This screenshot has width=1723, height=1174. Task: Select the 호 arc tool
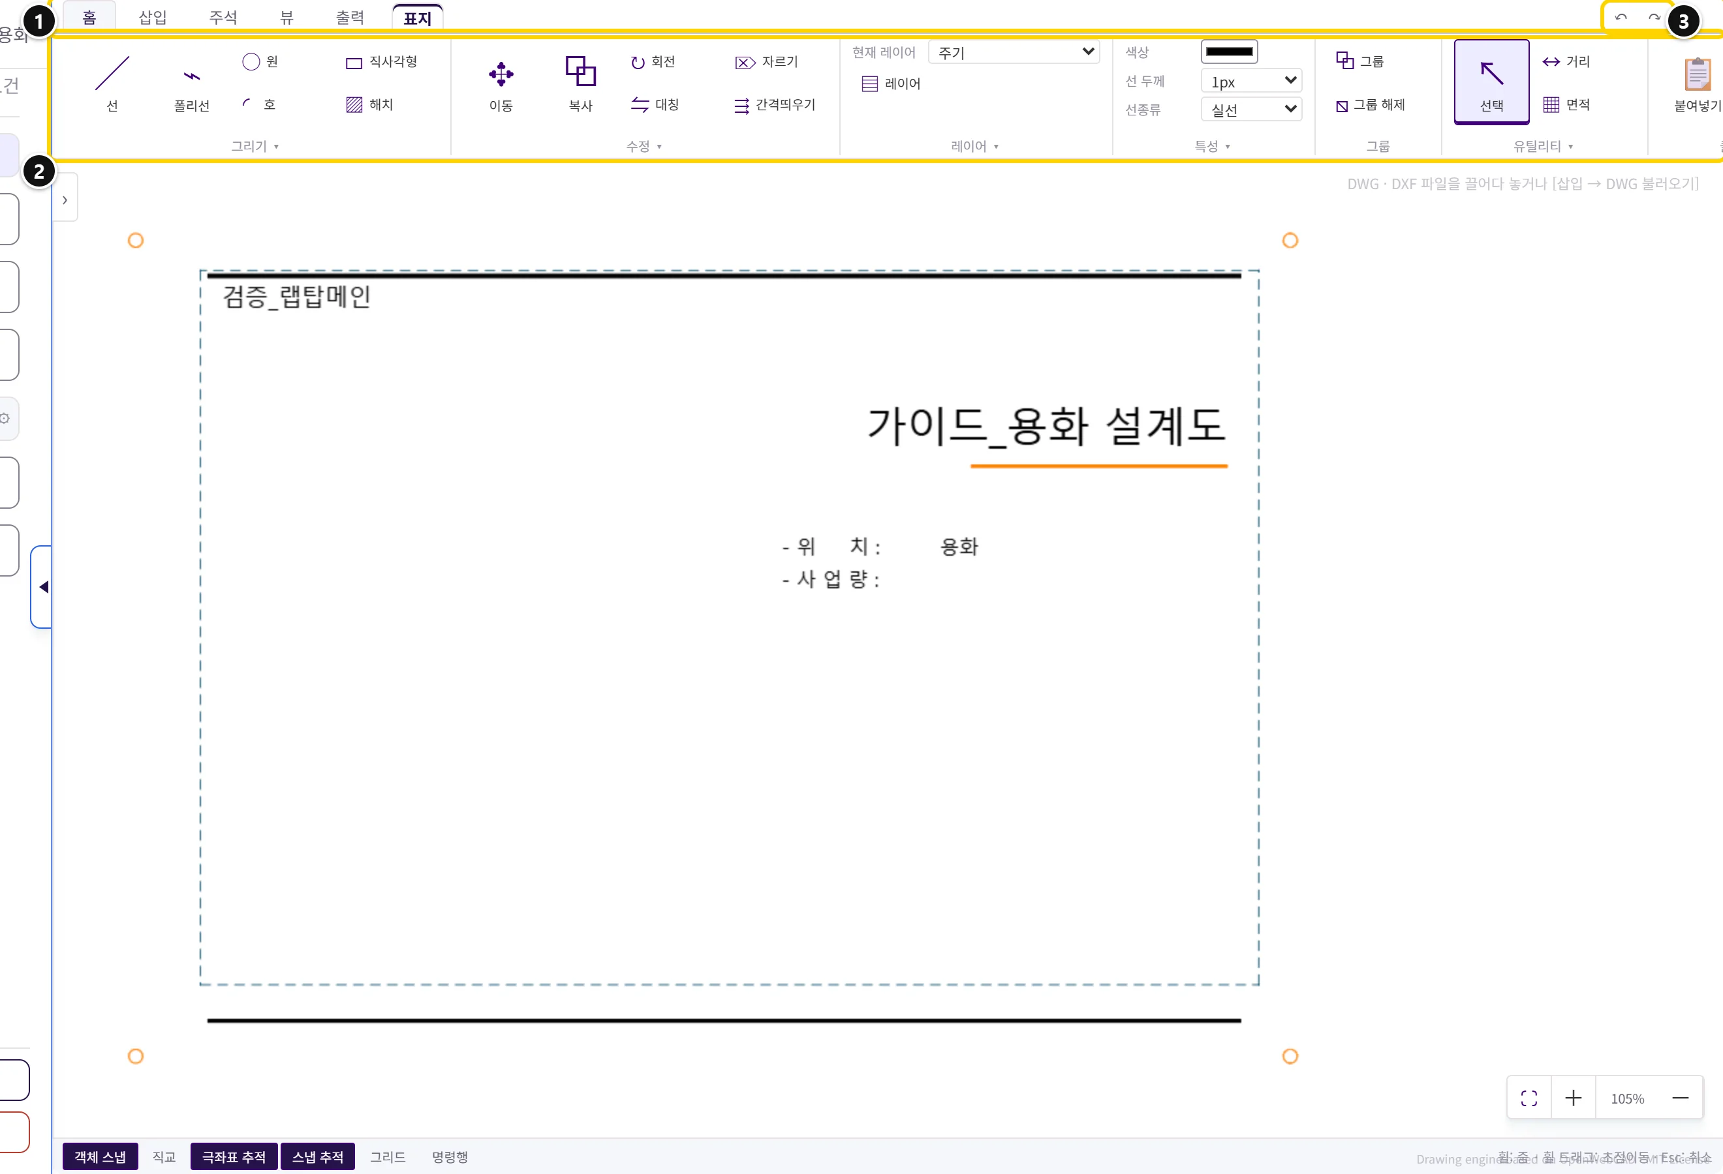click(258, 104)
